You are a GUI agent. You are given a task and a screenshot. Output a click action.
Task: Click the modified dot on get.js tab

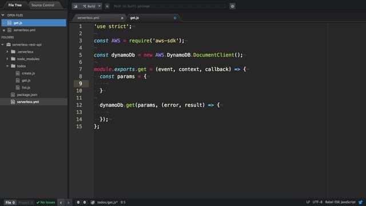[x=175, y=18]
